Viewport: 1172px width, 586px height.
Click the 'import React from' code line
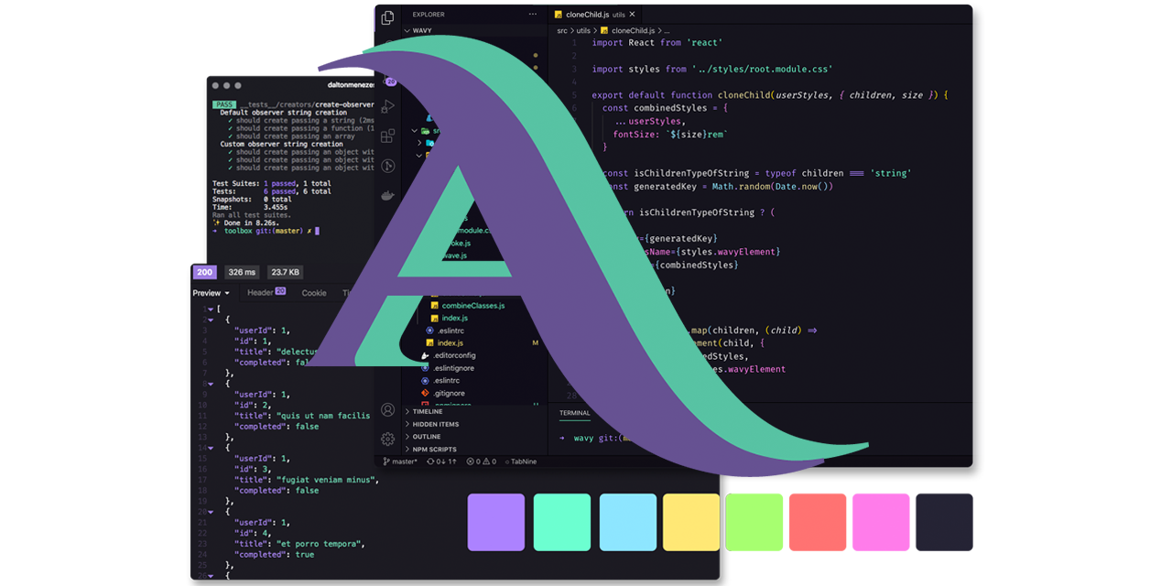[x=657, y=43]
